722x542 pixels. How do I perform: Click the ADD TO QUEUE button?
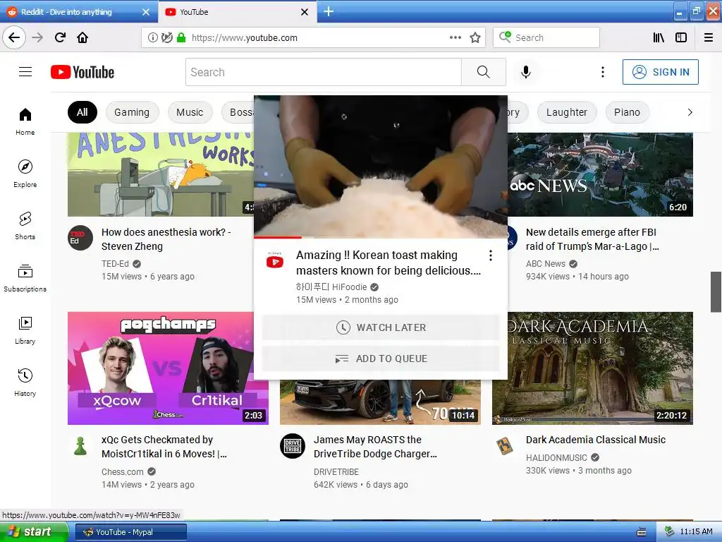coord(381,358)
